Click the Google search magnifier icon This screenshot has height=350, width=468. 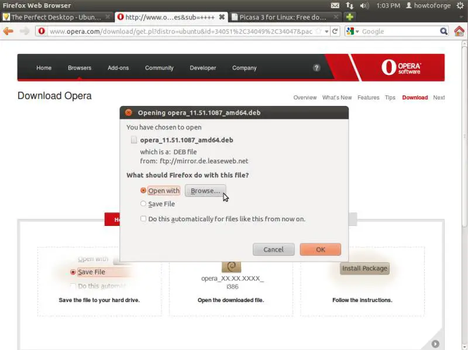444,31
